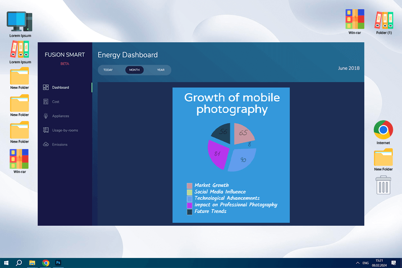Open the taskbar clock and date
This screenshot has width=402, height=268.
[x=379, y=263]
